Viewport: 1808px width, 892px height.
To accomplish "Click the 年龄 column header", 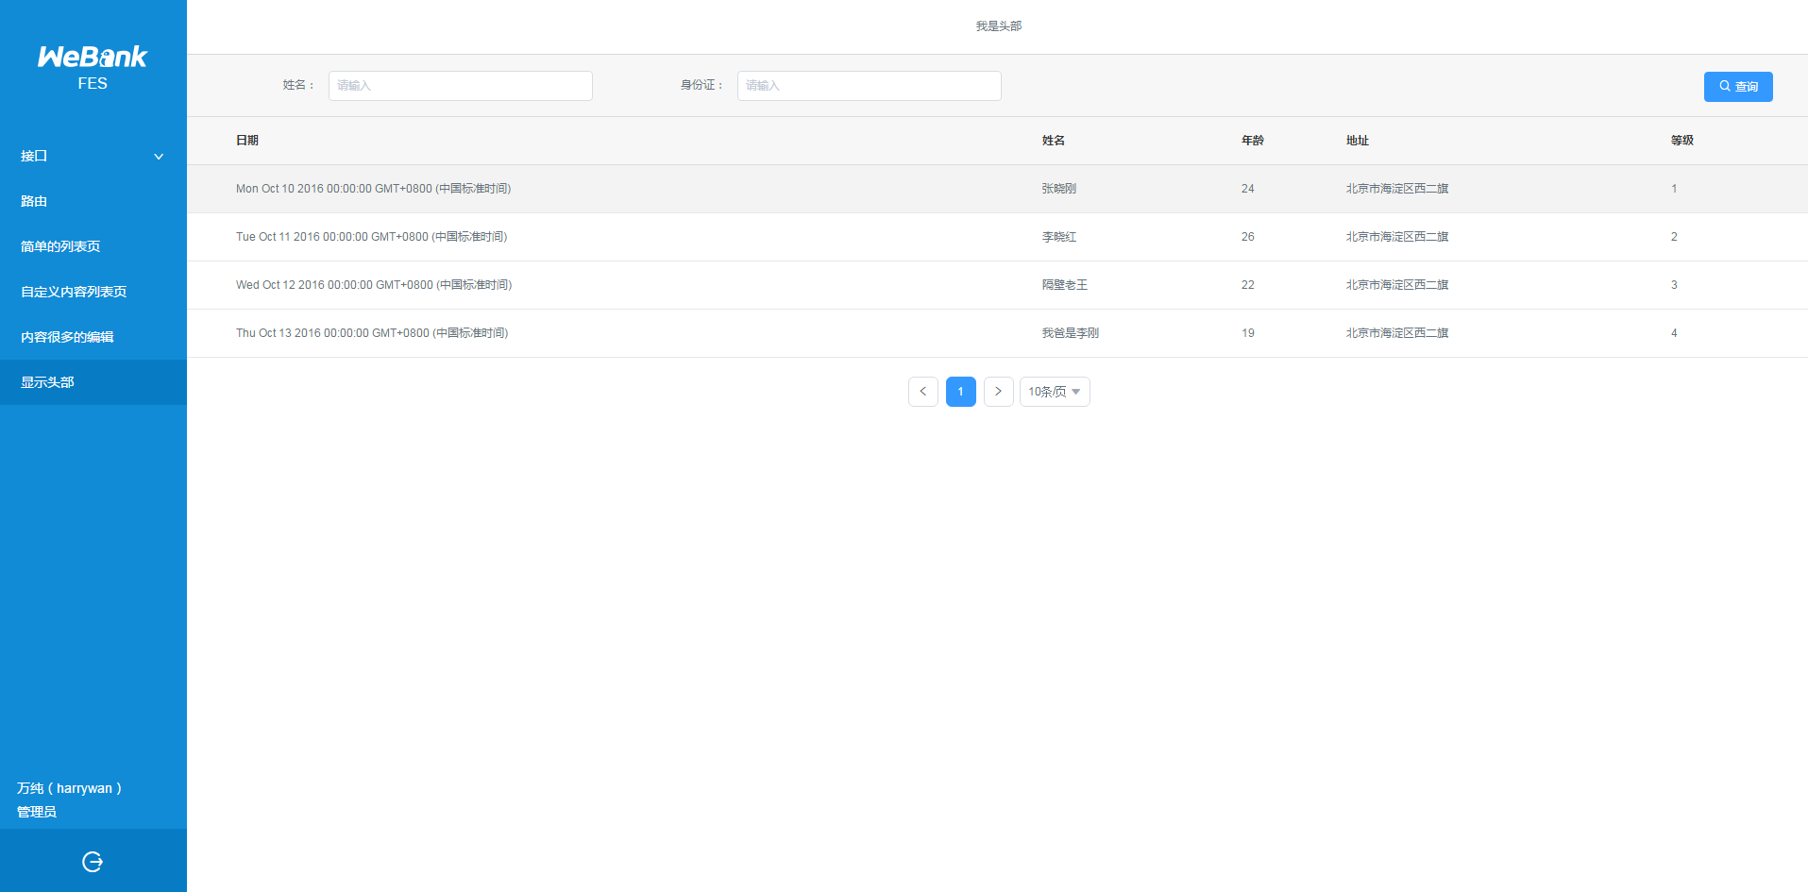I will click(x=1252, y=141).
